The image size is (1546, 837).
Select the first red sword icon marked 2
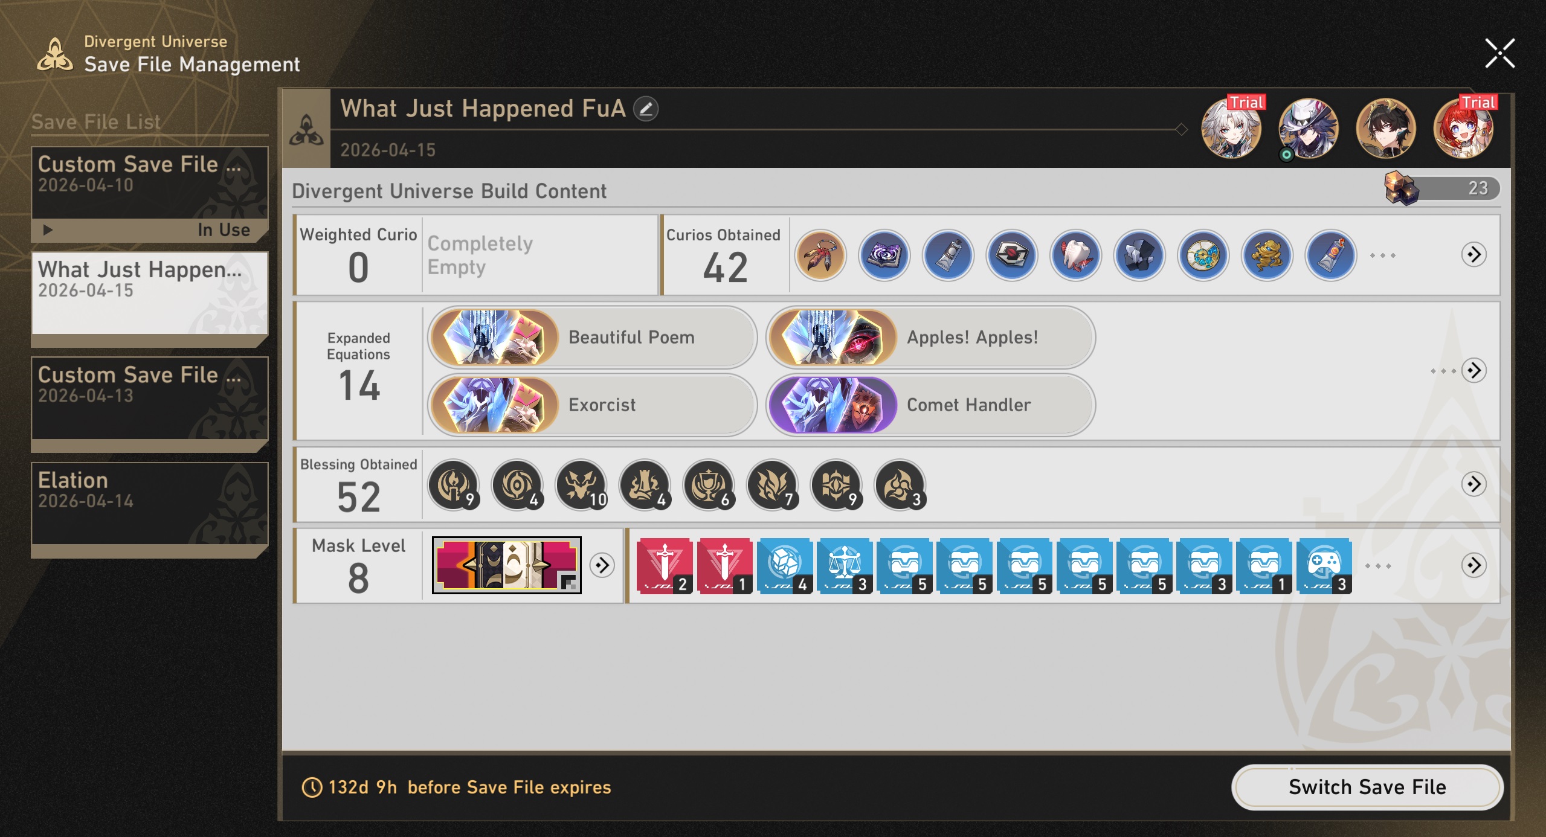[x=665, y=566]
